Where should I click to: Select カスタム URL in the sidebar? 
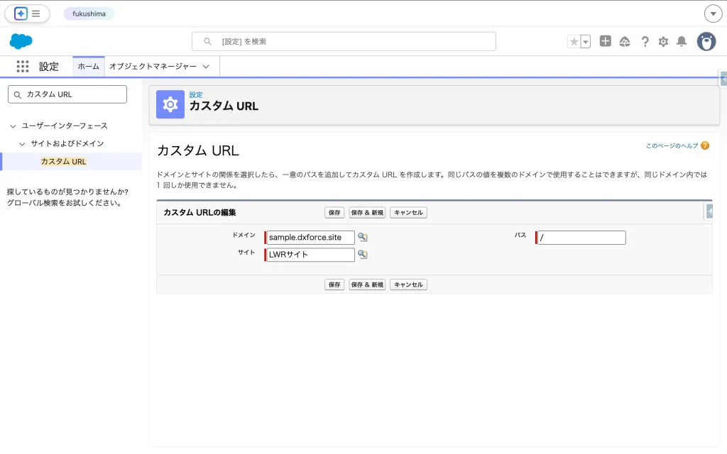click(63, 162)
